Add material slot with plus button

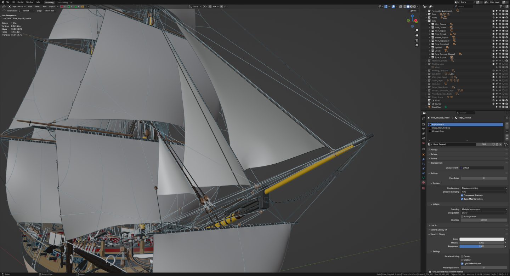pos(507,124)
